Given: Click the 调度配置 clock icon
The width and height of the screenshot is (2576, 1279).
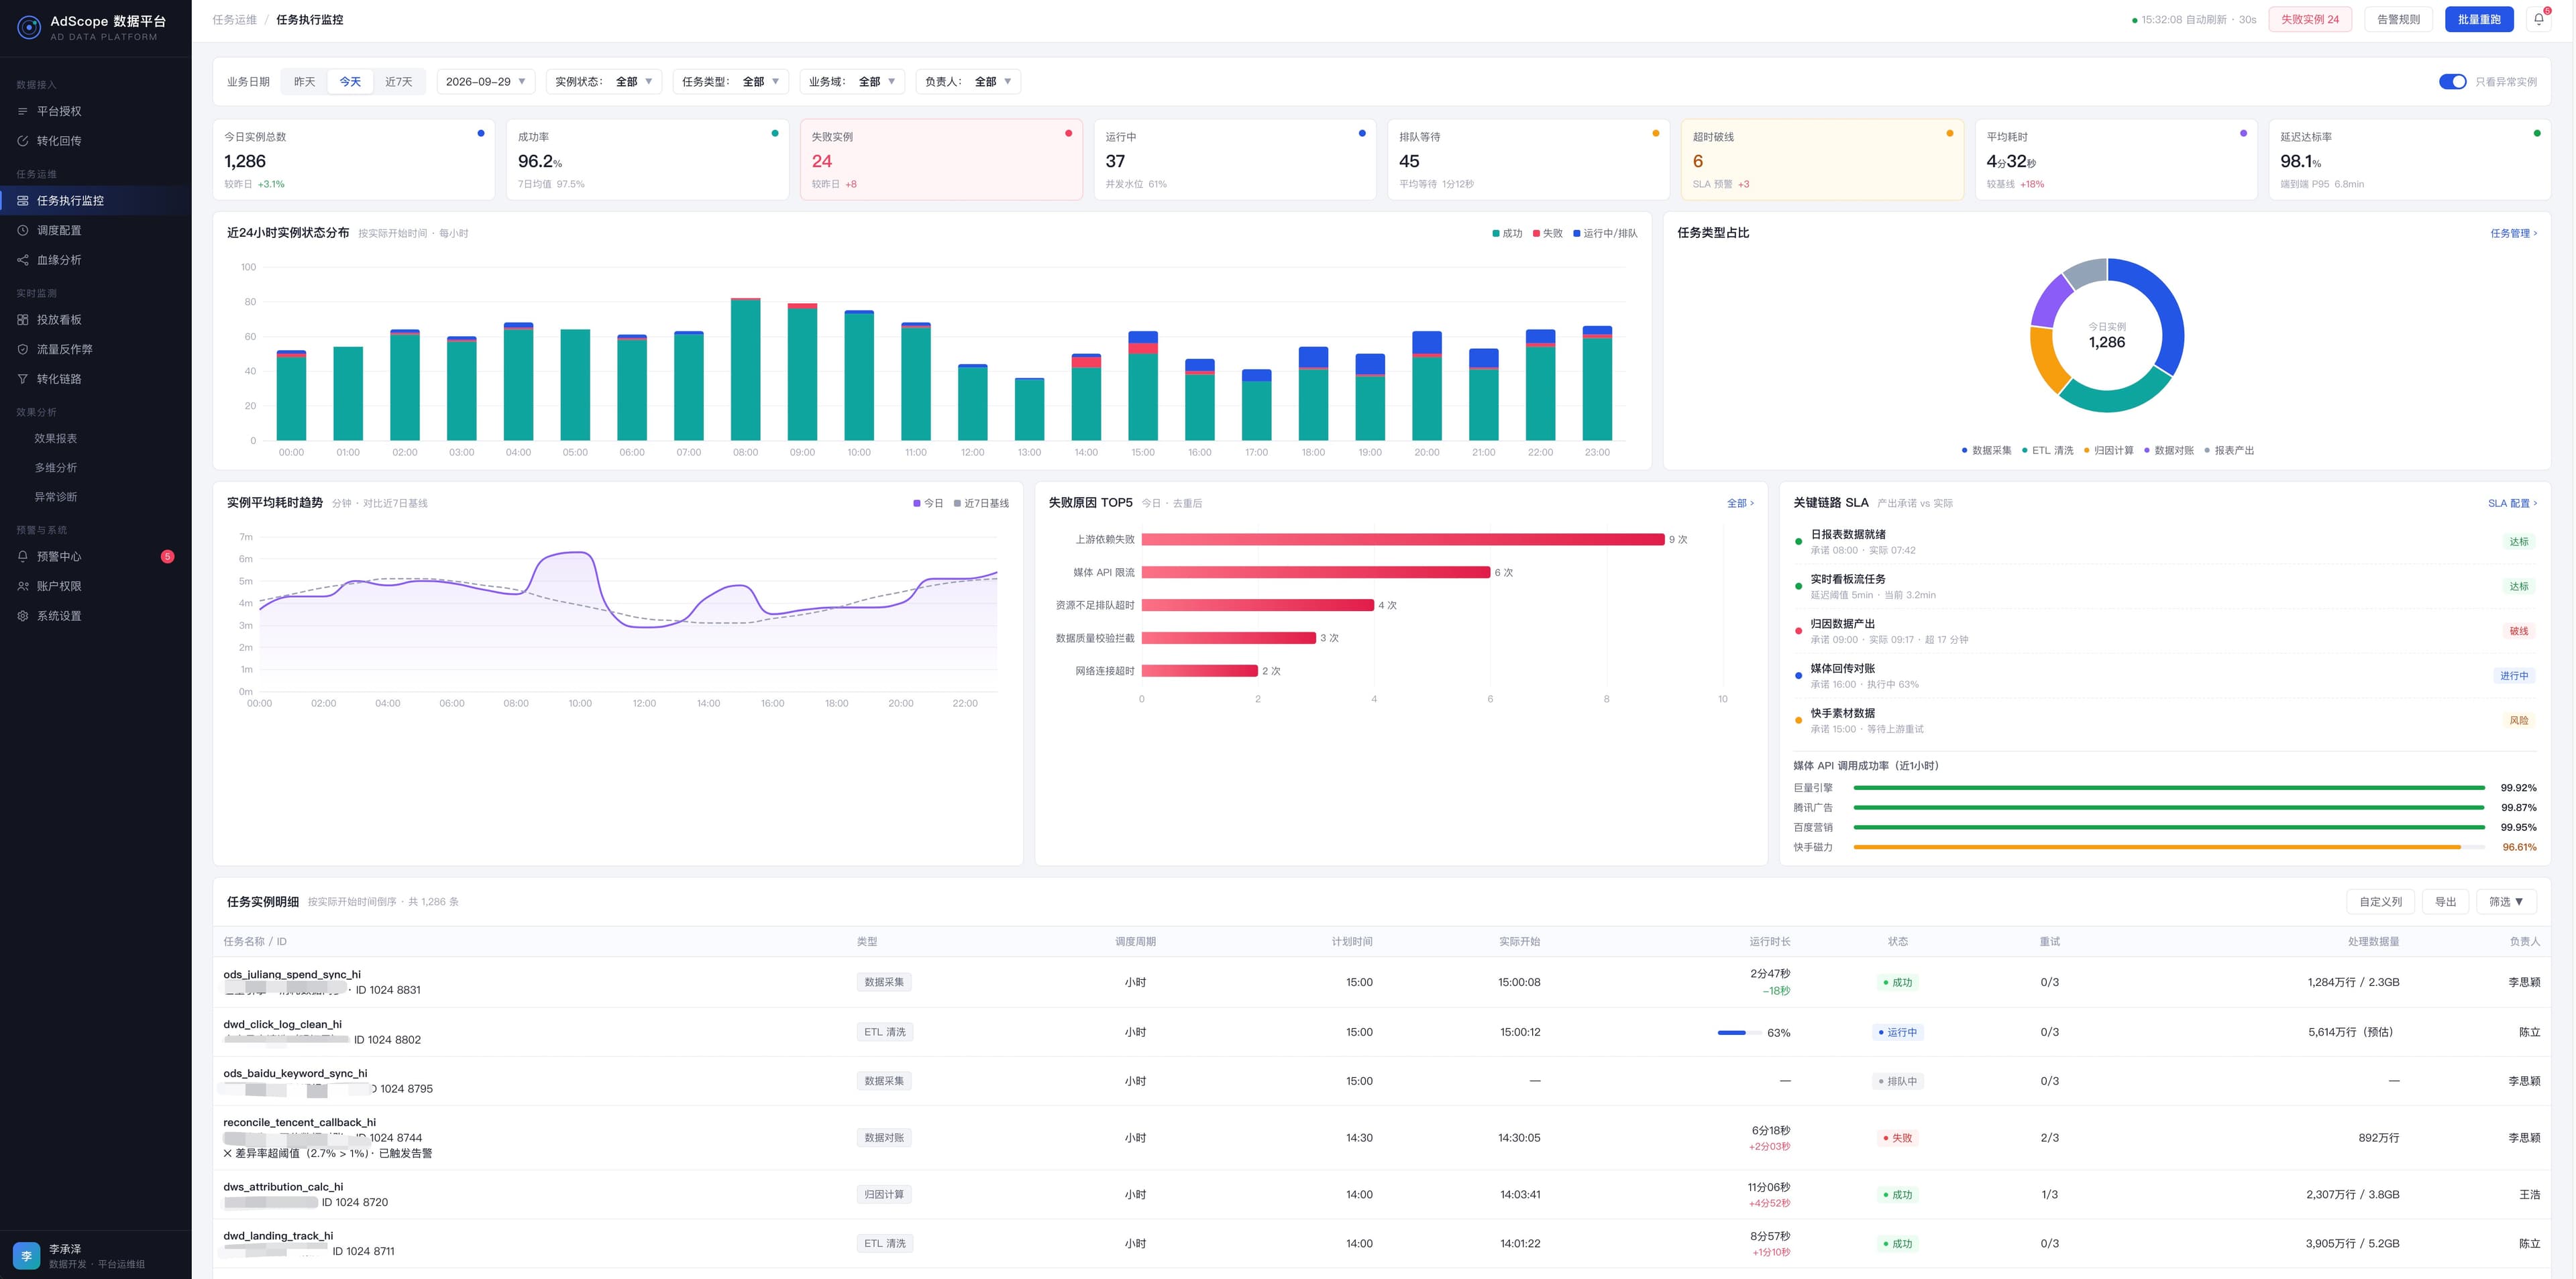Looking at the screenshot, I should [x=23, y=230].
